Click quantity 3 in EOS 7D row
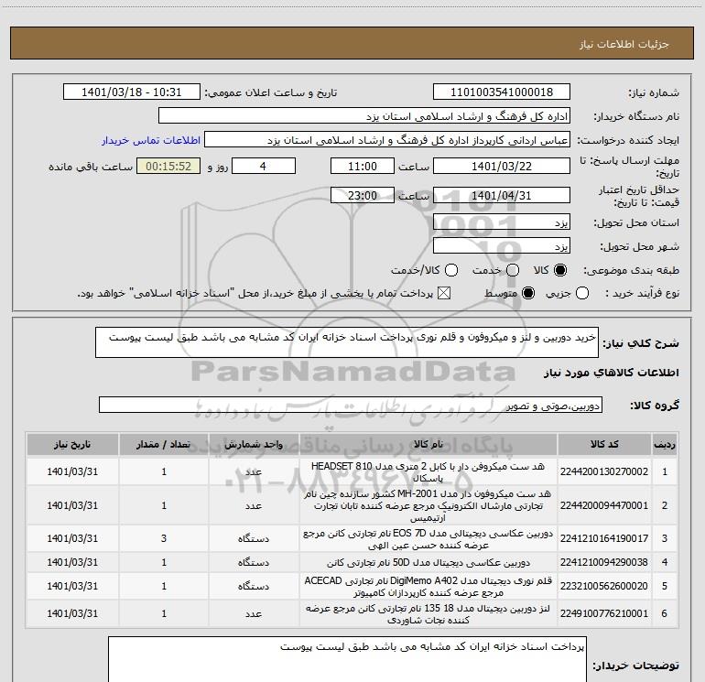Viewport: 705px width, 682px height. click(164, 538)
